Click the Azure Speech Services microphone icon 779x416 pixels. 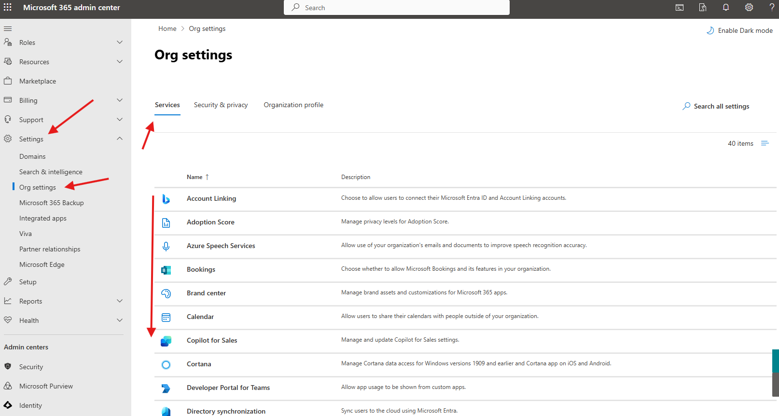tap(166, 246)
